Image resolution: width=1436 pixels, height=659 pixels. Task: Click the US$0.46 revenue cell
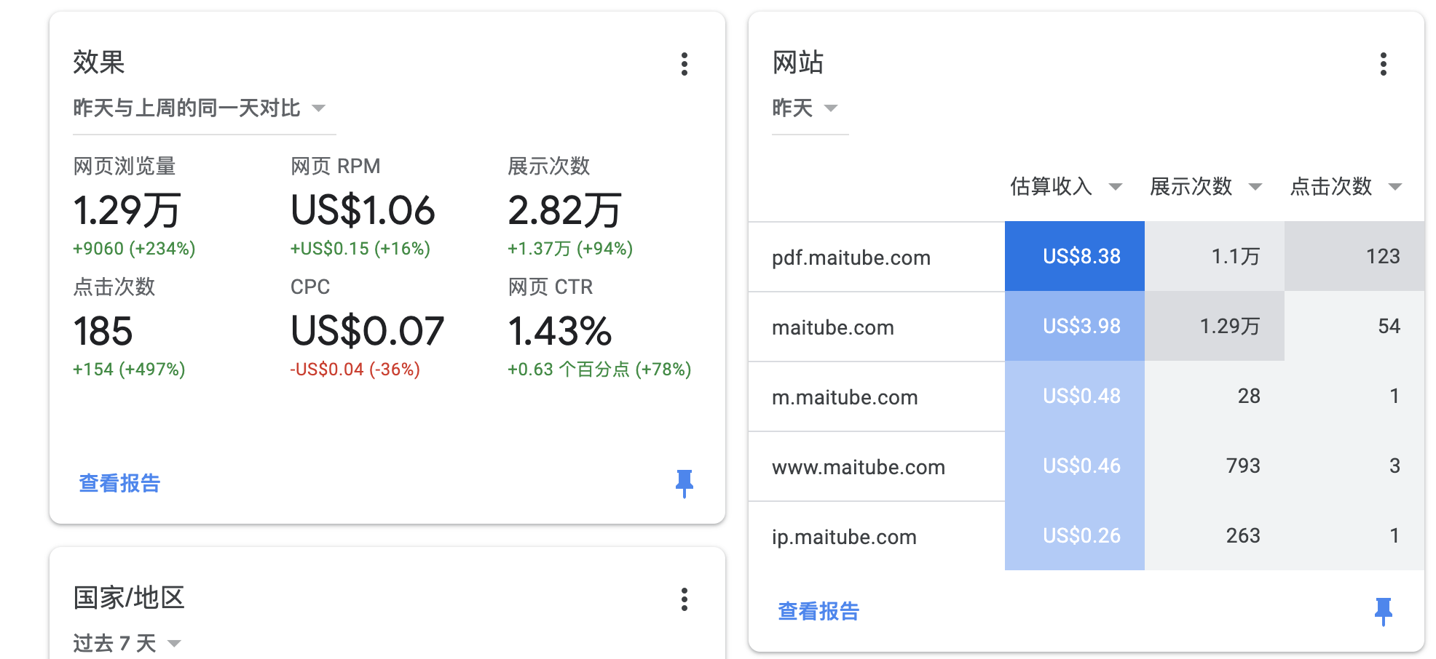[1075, 466]
